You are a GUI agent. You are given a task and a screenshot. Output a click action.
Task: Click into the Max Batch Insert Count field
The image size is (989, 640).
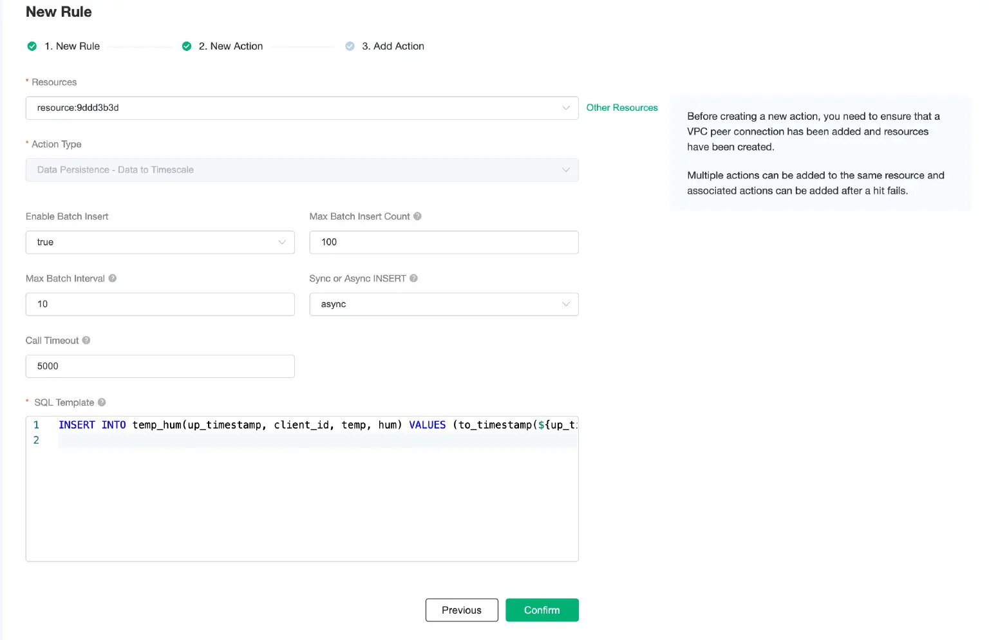(443, 242)
